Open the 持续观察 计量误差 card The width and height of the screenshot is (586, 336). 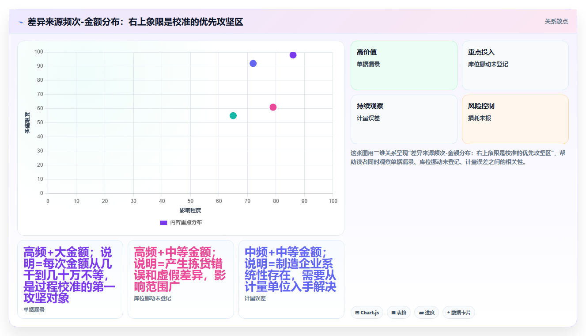(404, 119)
